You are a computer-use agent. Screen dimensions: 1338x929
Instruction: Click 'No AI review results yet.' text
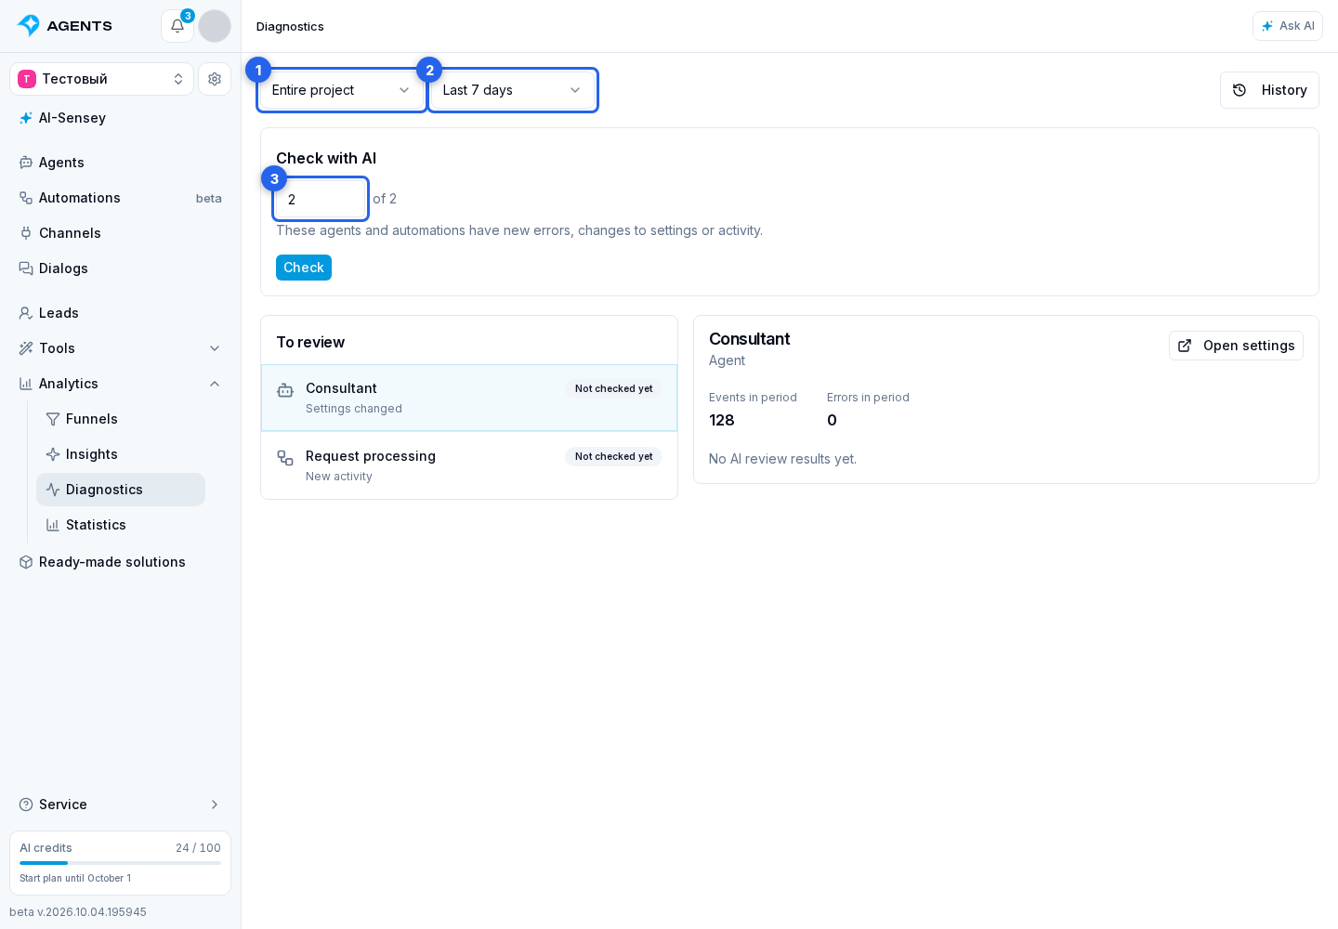tap(782, 459)
